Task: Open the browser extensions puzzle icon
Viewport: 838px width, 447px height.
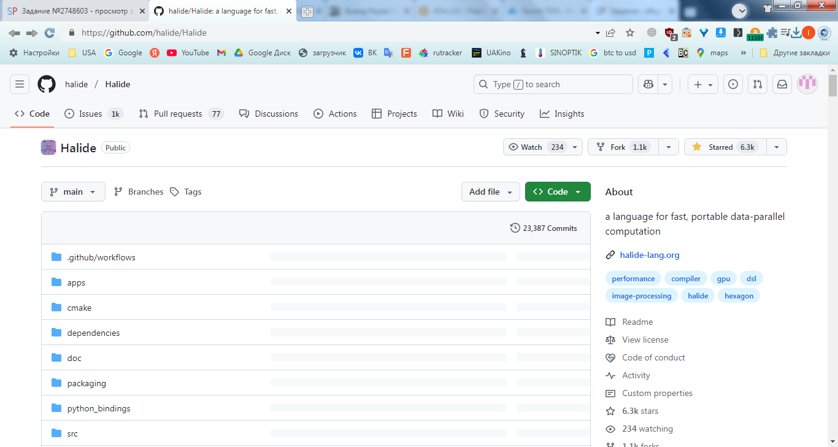Action: [x=772, y=33]
